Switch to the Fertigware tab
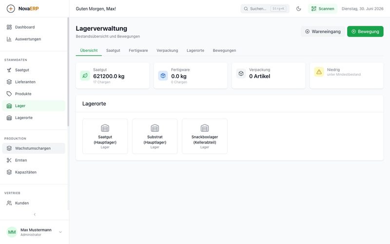The height and width of the screenshot is (244, 390). click(x=138, y=51)
